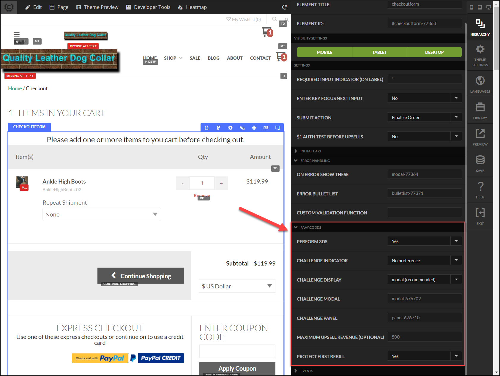Click the Apply Coupon button

point(237,369)
